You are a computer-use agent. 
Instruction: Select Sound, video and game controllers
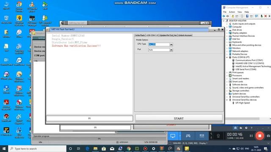click(x=248, y=87)
